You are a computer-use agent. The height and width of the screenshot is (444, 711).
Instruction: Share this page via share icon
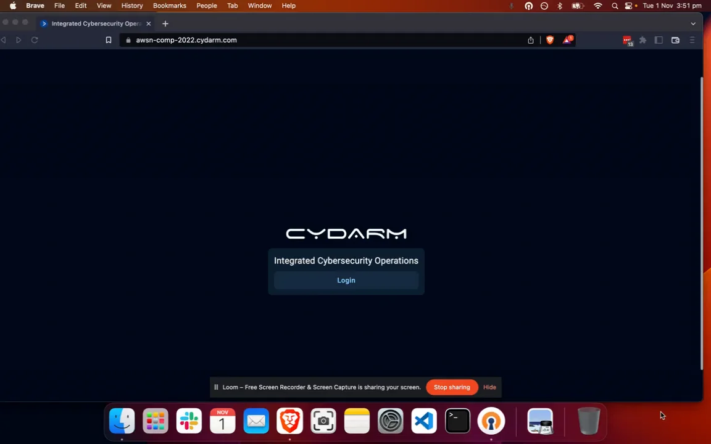tap(531, 40)
